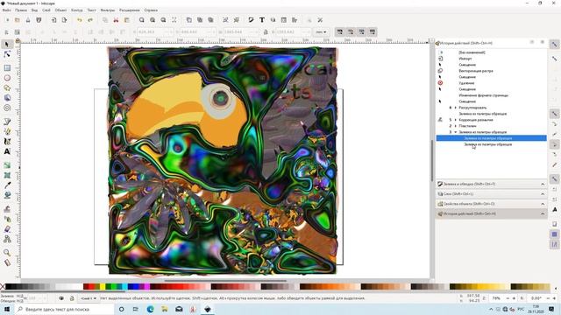
Task: Select the Color picker dropper tool
Action: pos(7,185)
